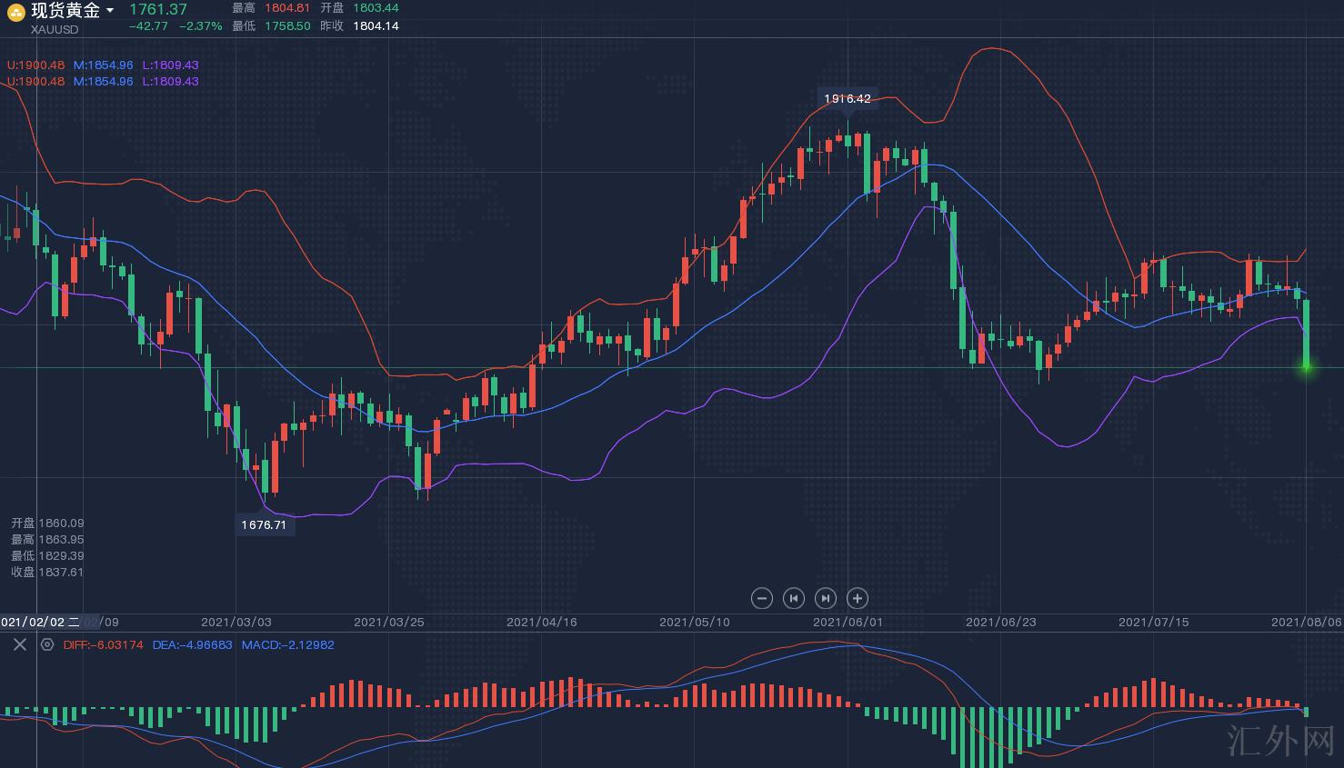This screenshot has width=1344, height=768.
Task: Expand the 现货黄金 symbol dropdown
Action: [x=110, y=11]
